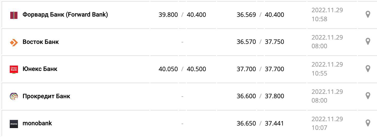Open the Форвард Банк (Forward Bank) link
The width and height of the screenshot is (377, 137).
click(65, 15)
